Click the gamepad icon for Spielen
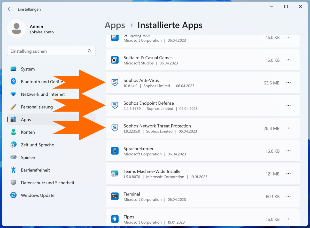310x228 pixels. [x=13, y=157]
